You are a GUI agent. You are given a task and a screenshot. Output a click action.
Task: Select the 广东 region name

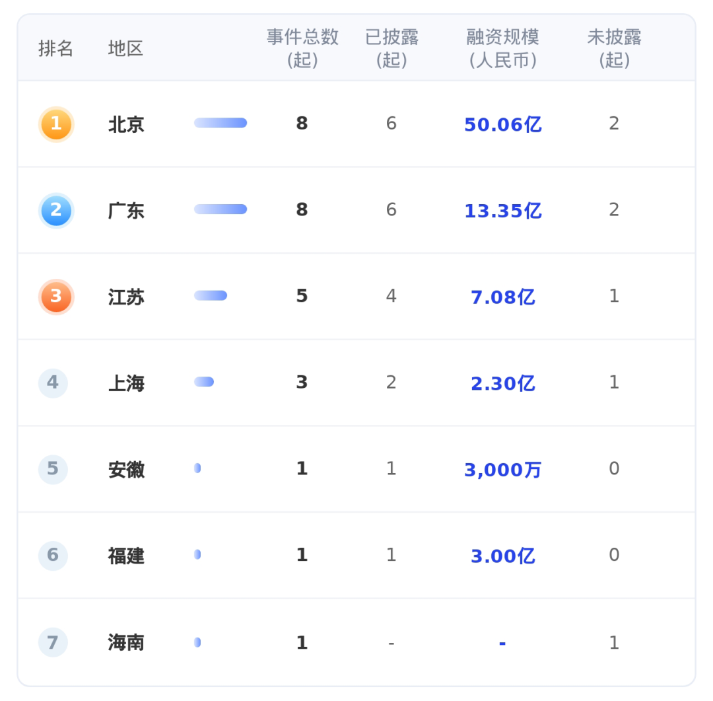coord(126,210)
